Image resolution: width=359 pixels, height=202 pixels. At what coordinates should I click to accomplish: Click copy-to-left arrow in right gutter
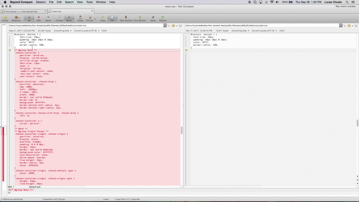[x=186, y=50]
